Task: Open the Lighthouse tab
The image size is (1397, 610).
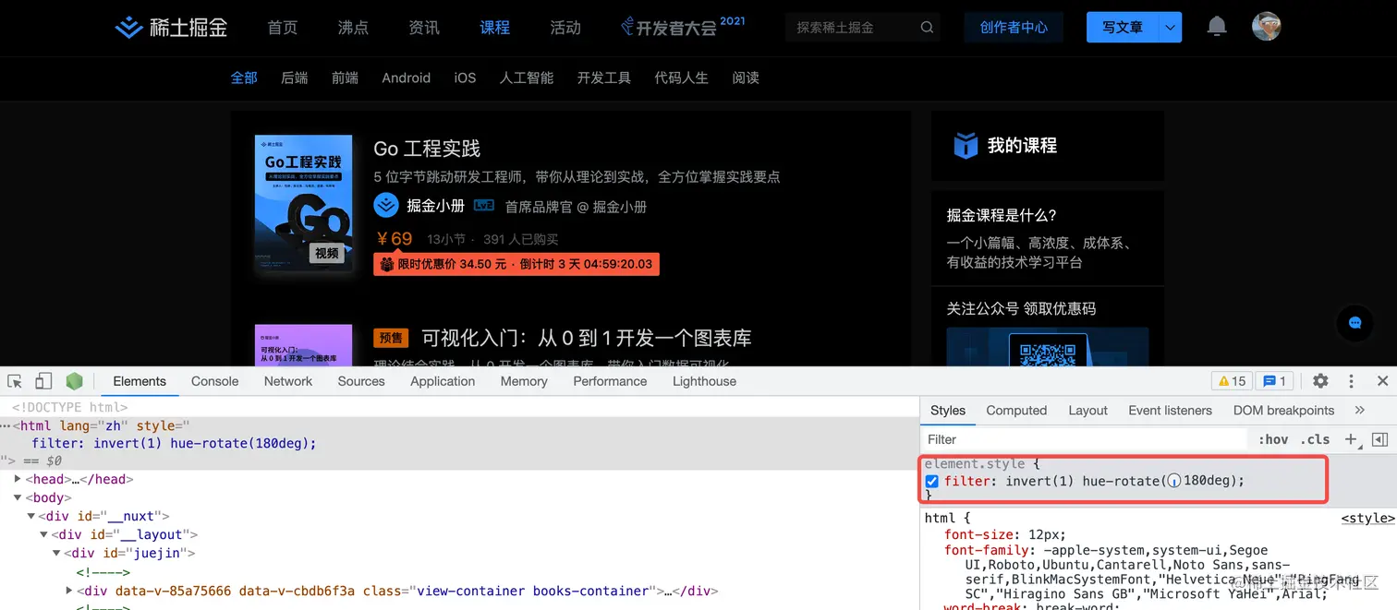Action: tap(704, 381)
